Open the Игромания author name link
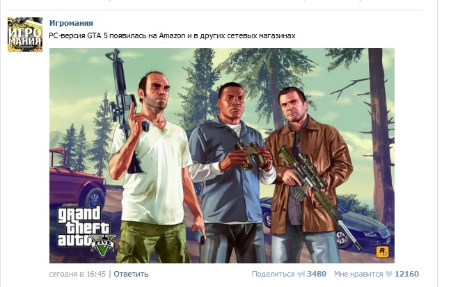Image resolution: width=476 pixels, height=287 pixels. (71, 23)
